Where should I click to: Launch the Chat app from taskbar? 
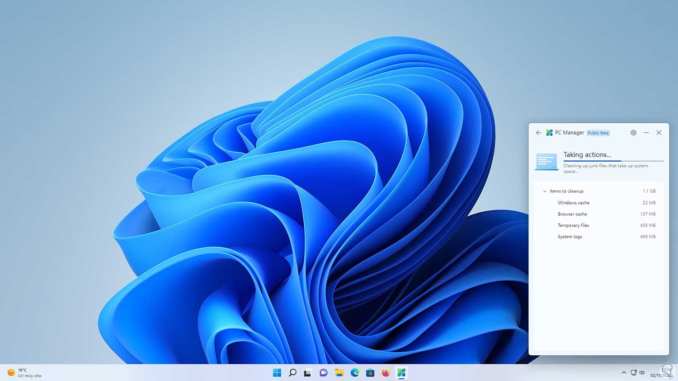point(323,372)
